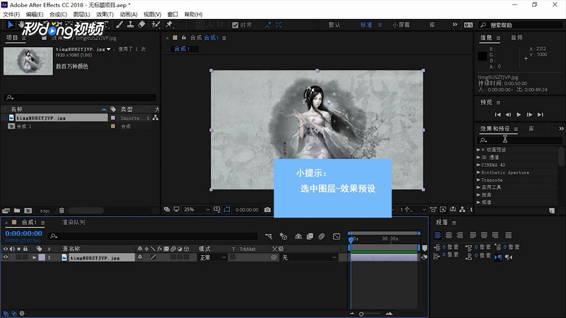The height and width of the screenshot is (318, 566).
Task: Open the 正常 blending mode dropdown
Action: (x=213, y=257)
